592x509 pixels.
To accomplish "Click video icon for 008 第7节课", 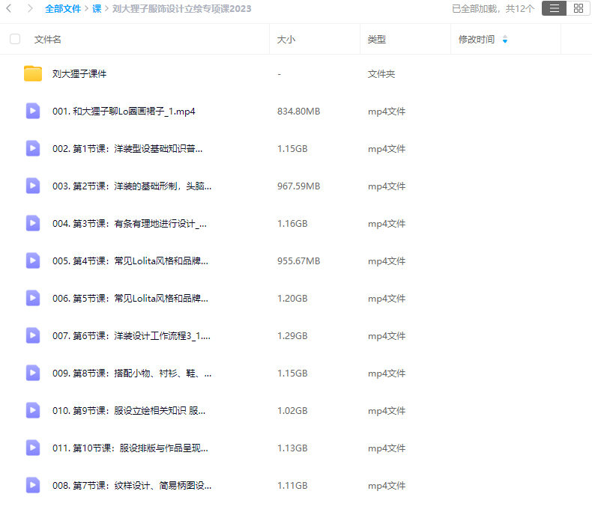I will (33, 486).
